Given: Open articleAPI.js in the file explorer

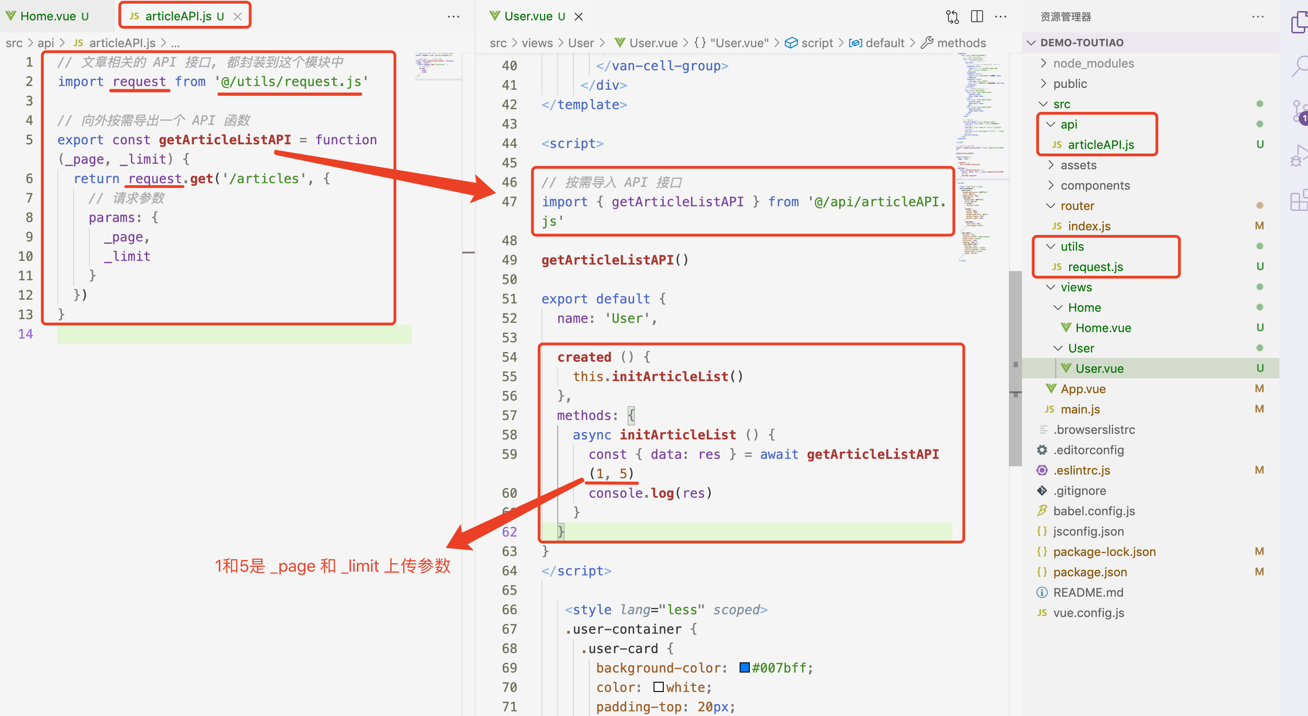Looking at the screenshot, I should pos(1151,145).
